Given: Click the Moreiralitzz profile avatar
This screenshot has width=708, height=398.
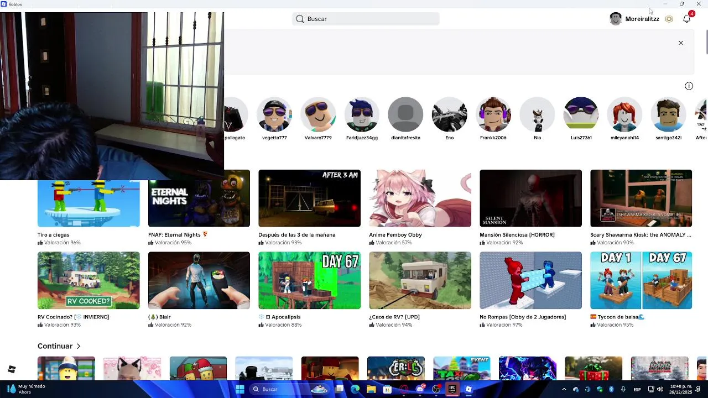Looking at the screenshot, I should pyautogui.click(x=616, y=19).
